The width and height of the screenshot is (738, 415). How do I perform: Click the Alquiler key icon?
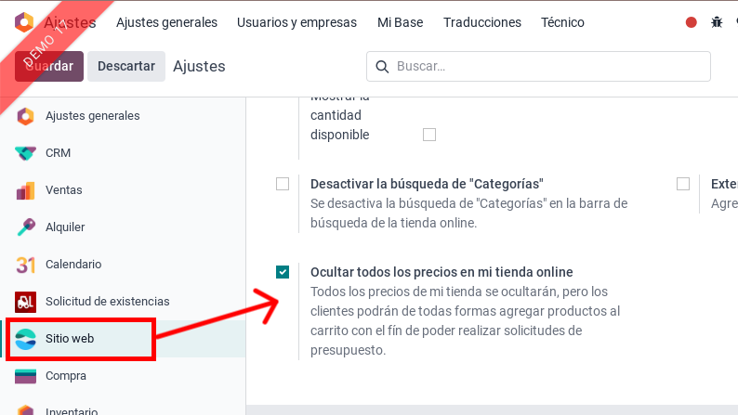coord(26,227)
